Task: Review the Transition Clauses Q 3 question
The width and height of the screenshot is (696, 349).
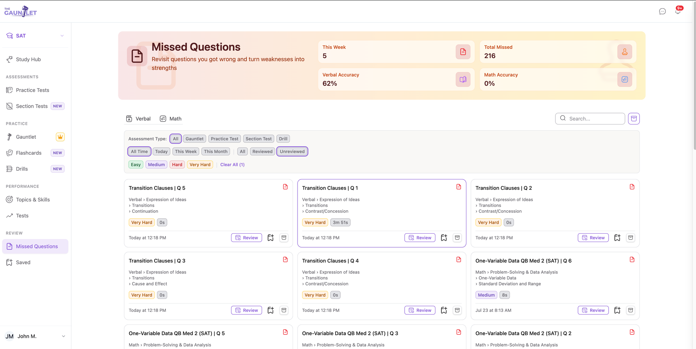Action: [246, 310]
